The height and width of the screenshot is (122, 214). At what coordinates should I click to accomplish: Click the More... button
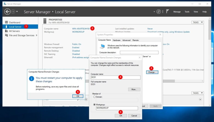tap(134, 89)
